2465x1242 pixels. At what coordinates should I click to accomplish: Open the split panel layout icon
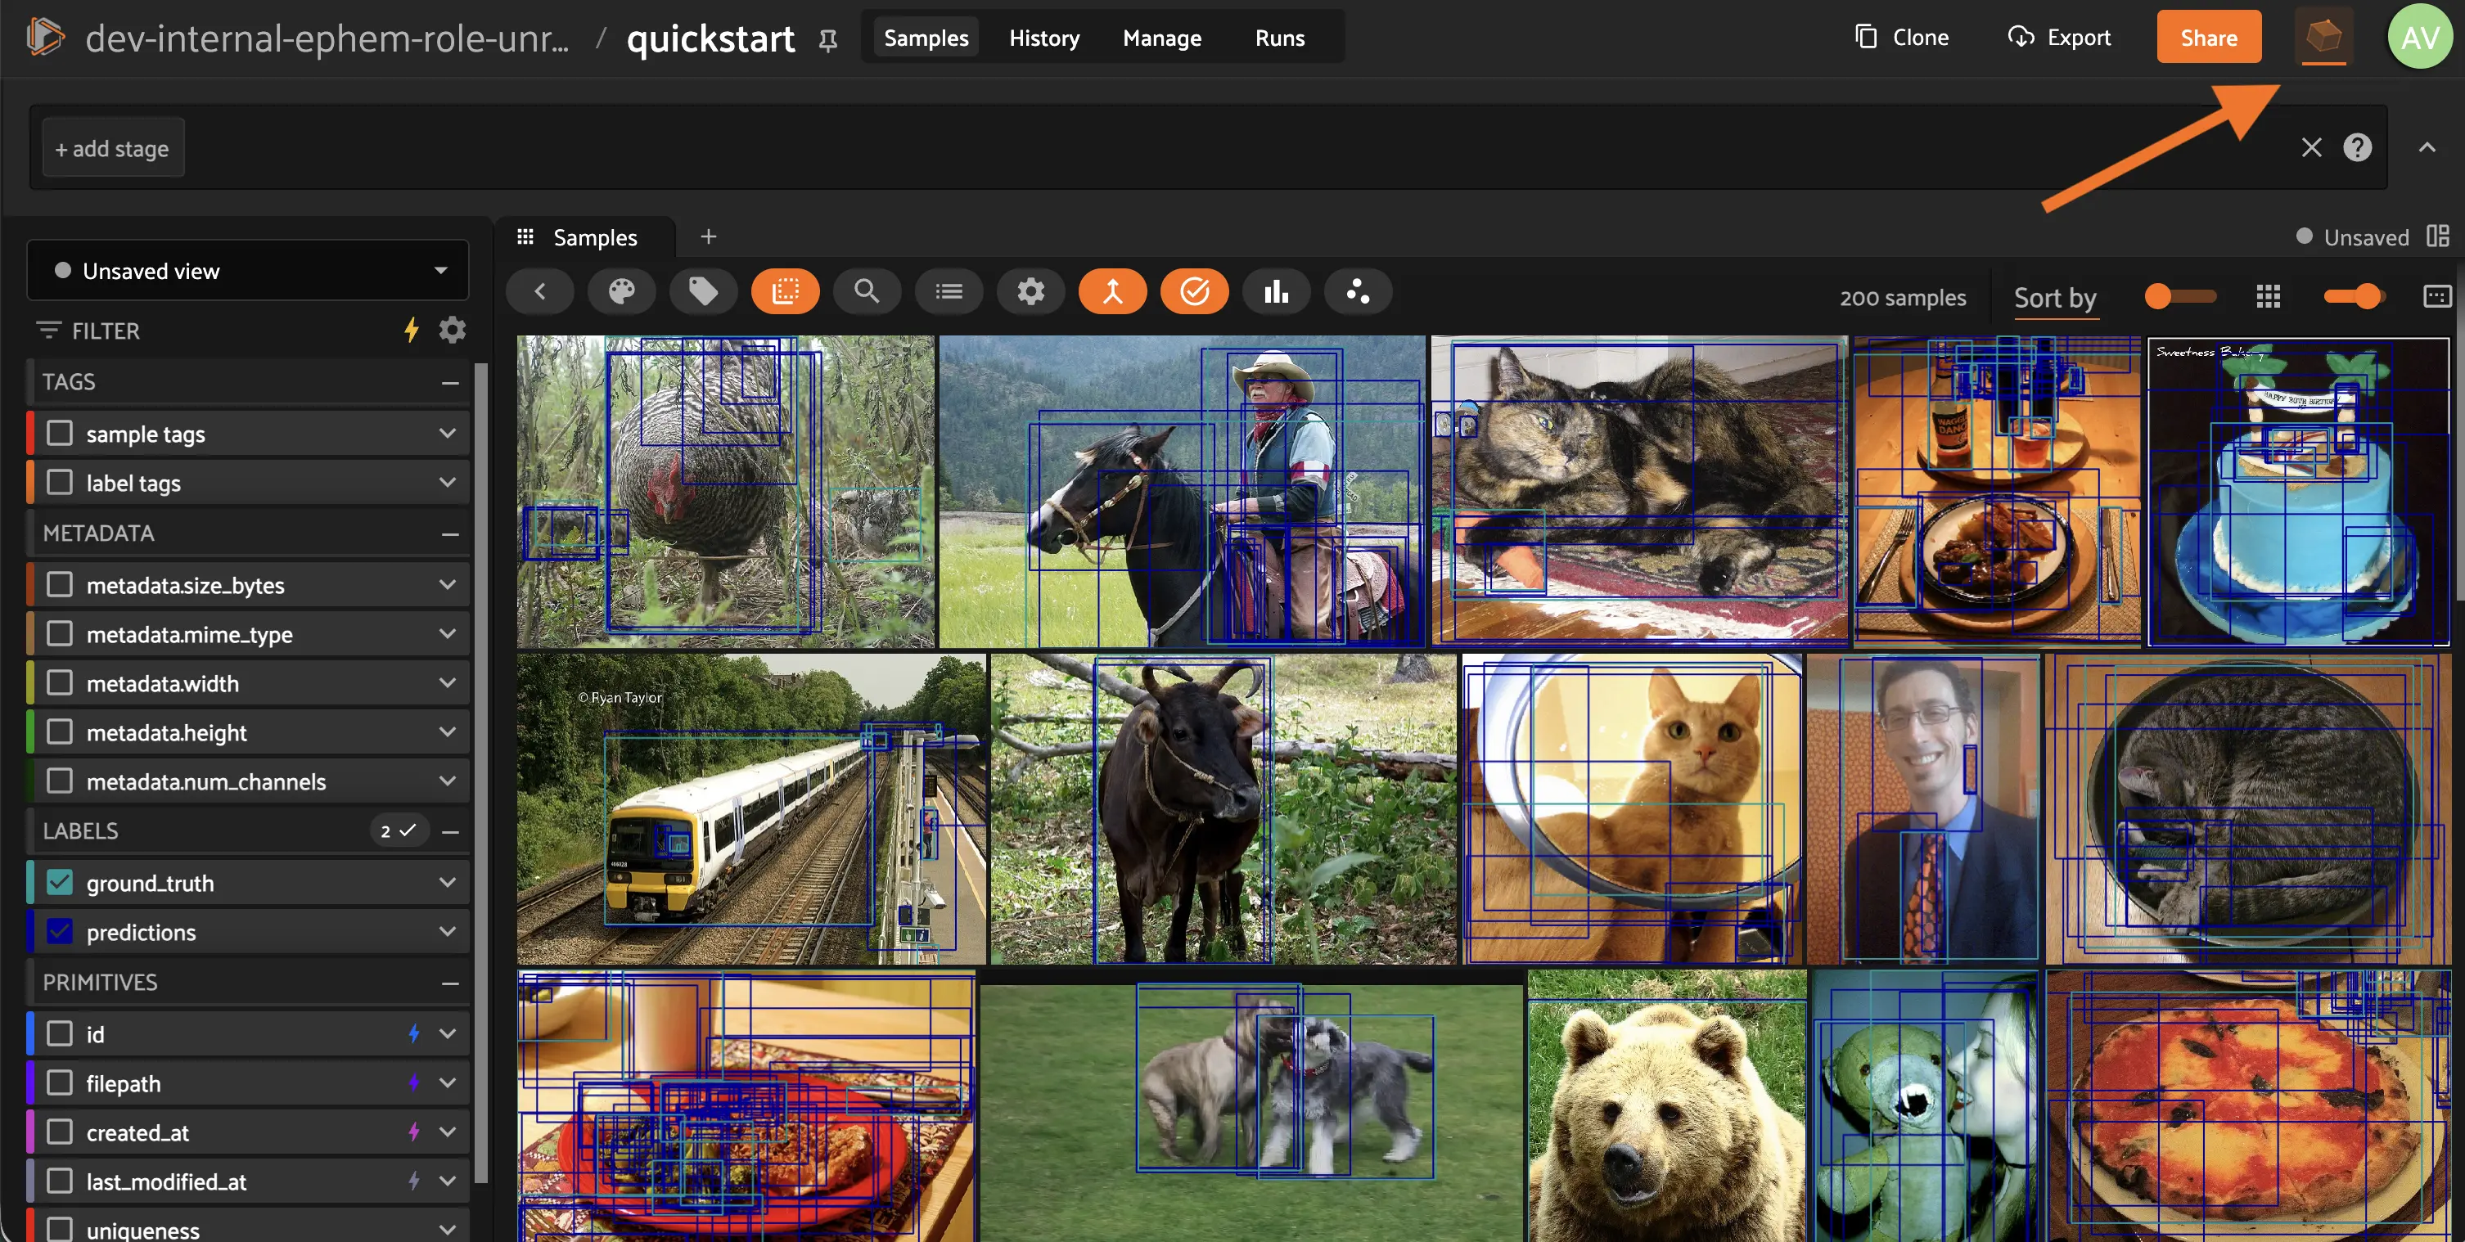click(x=2437, y=236)
